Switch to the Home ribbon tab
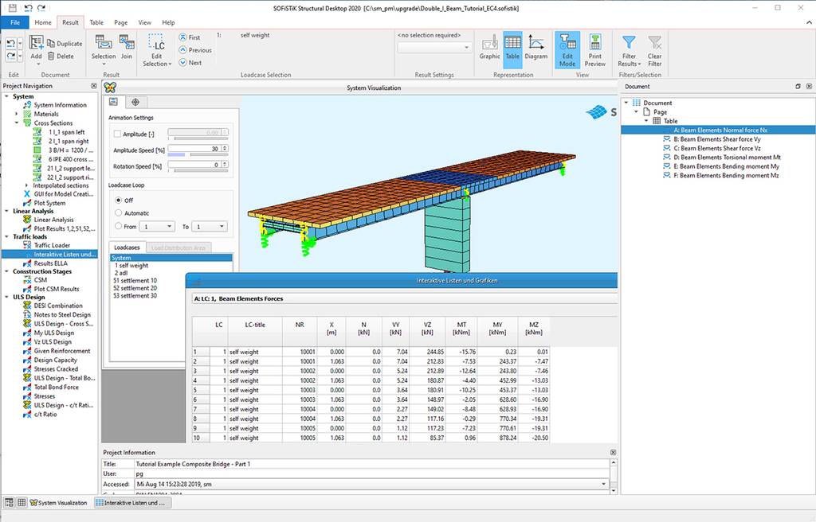 click(x=43, y=22)
